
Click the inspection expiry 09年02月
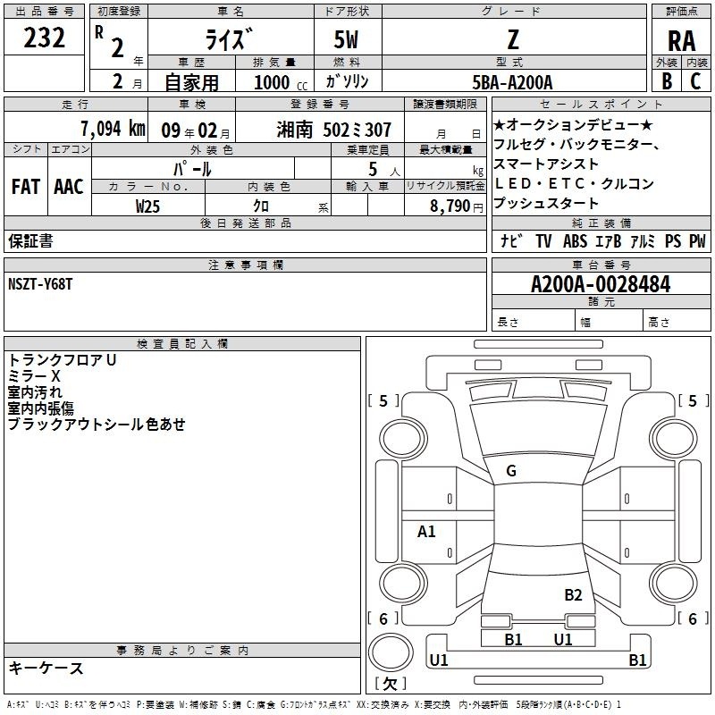pos(195,130)
